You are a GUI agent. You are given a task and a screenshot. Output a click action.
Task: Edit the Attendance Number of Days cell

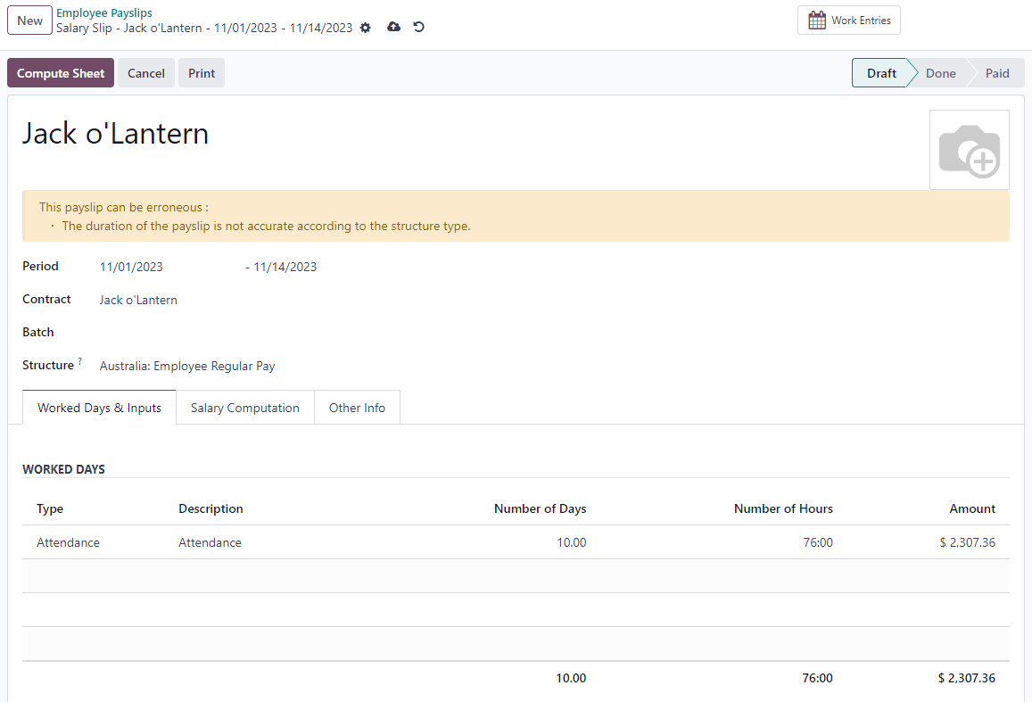coord(571,541)
